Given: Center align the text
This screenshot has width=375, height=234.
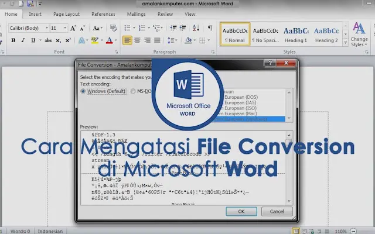Looking at the screenshot, I should coord(137,40).
